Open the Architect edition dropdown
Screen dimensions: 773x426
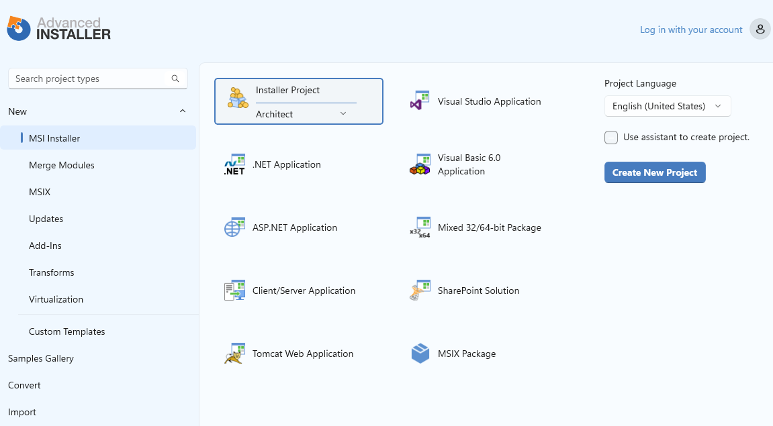pyautogui.click(x=302, y=114)
